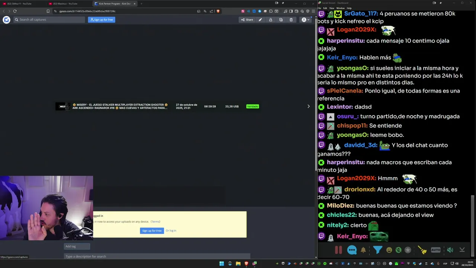
Task: Click the Add tag field
Action: pyautogui.click(x=77, y=246)
